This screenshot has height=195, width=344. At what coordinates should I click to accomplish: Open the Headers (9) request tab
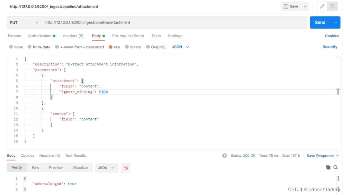pyautogui.click(x=73, y=36)
